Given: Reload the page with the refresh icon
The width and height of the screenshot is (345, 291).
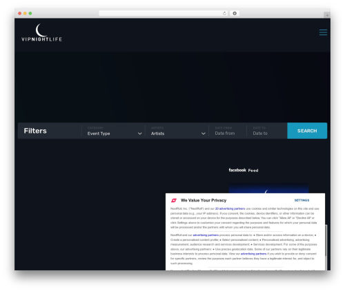Looking at the screenshot, I should coord(224,14).
